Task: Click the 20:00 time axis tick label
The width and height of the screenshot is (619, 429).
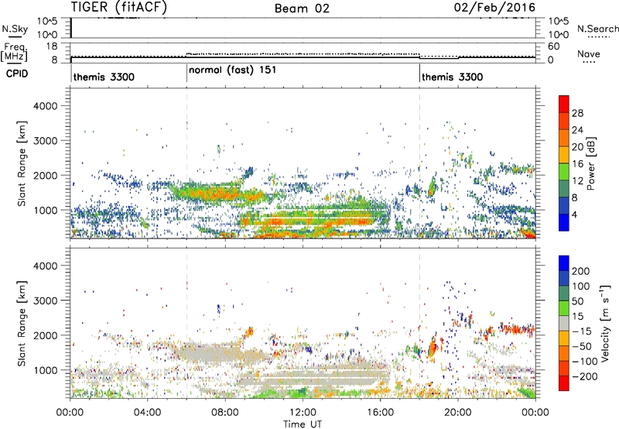Action: click(457, 413)
